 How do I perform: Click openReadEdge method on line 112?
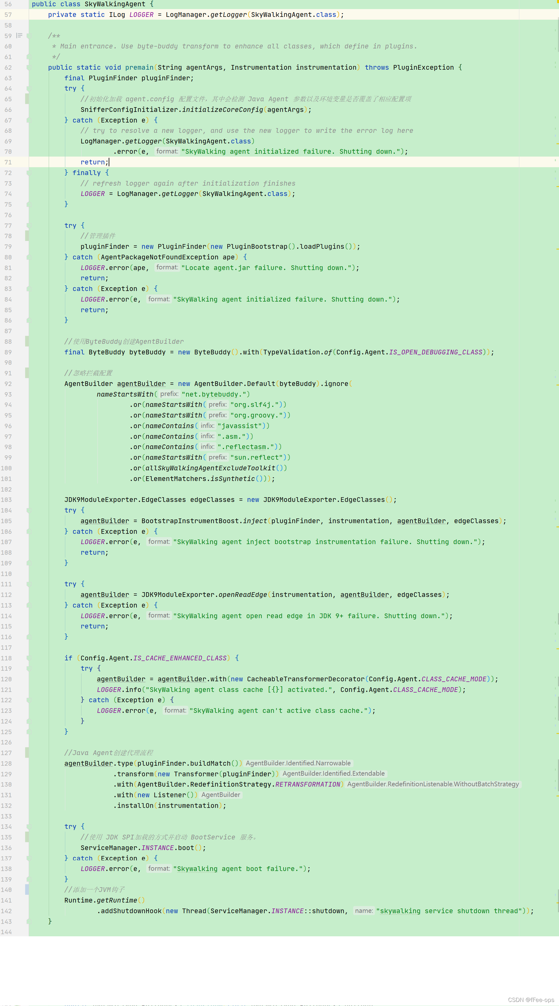click(x=243, y=594)
